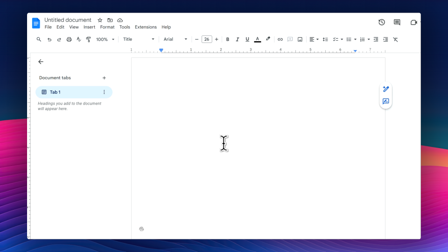
Task: Open the View menu
Action: [74, 27]
